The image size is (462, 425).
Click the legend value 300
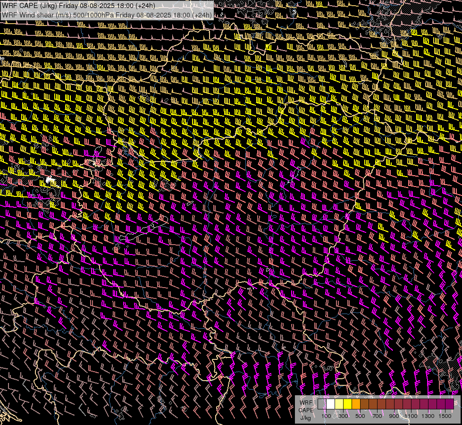[x=343, y=416]
